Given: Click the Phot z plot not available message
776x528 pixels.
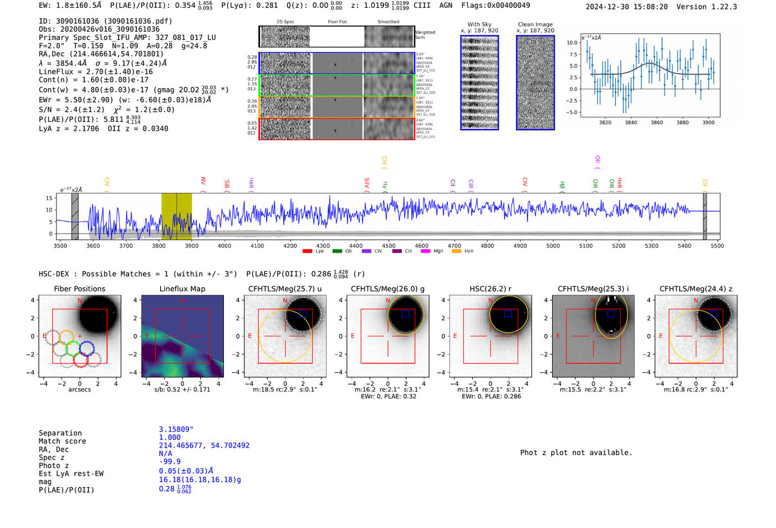Looking at the screenshot, I should tap(576, 453).
